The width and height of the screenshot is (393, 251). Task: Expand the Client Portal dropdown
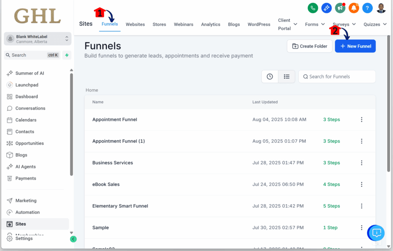tap(287, 24)
